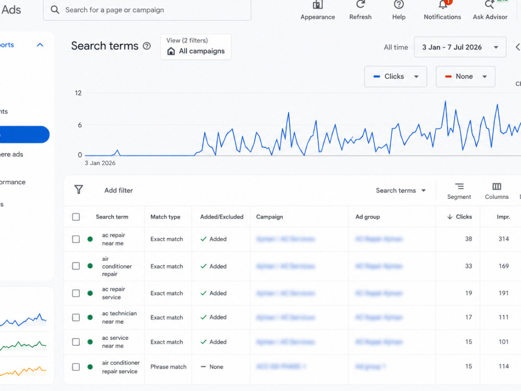This screenshot has width=521, height=391.
Task: Open the sidebar item ending in 'ormance'
Action: 13,182
